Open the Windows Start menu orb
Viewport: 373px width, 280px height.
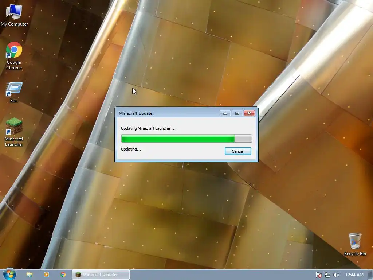click(x=10, y=274)
